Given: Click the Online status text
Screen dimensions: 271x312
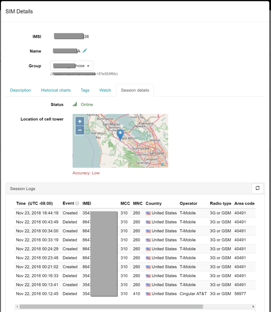Looking at the screenshot, I should 87,104.
